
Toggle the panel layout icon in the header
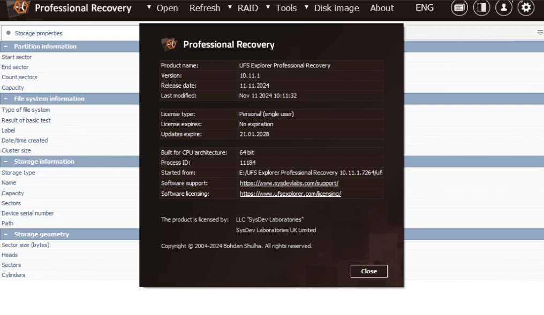[x=481, y=8]
